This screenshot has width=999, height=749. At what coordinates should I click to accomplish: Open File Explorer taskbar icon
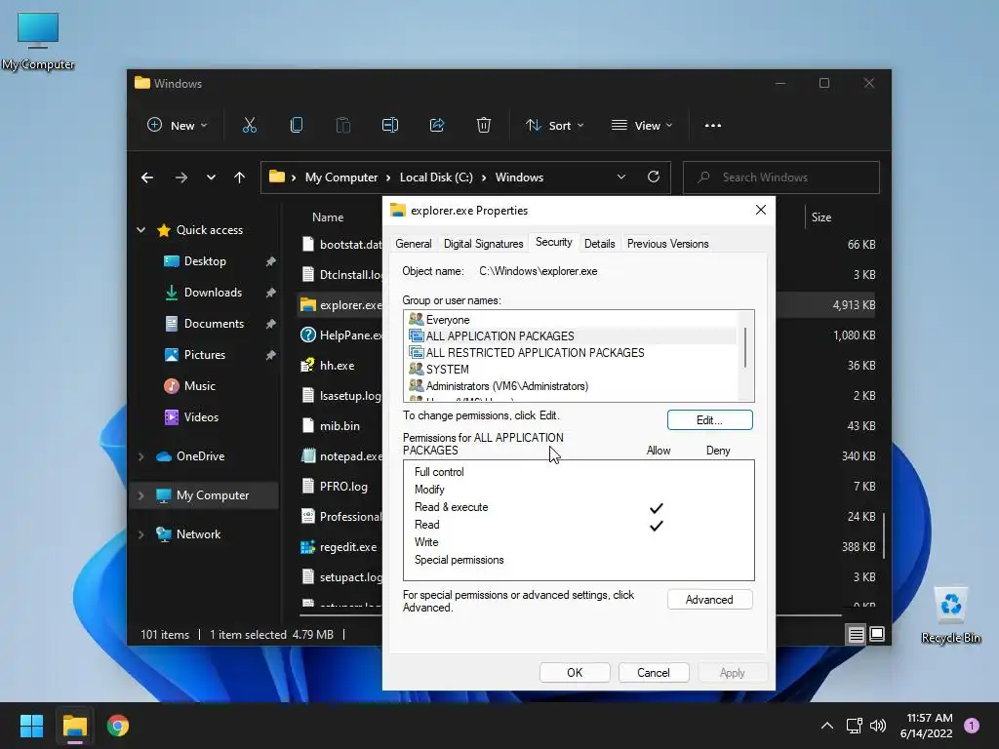click(74, 726)
